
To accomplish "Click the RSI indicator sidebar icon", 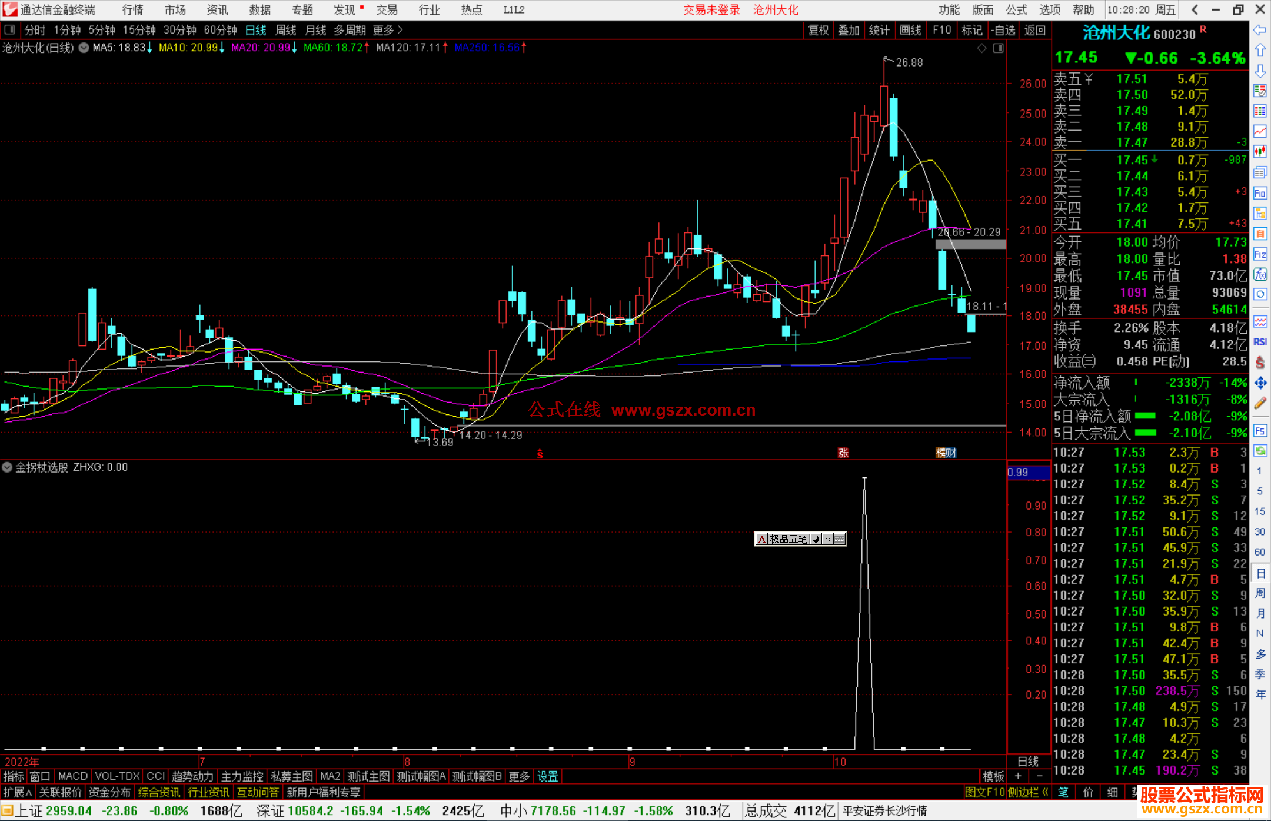I will pyautogui.click(x=1260, y=342).
